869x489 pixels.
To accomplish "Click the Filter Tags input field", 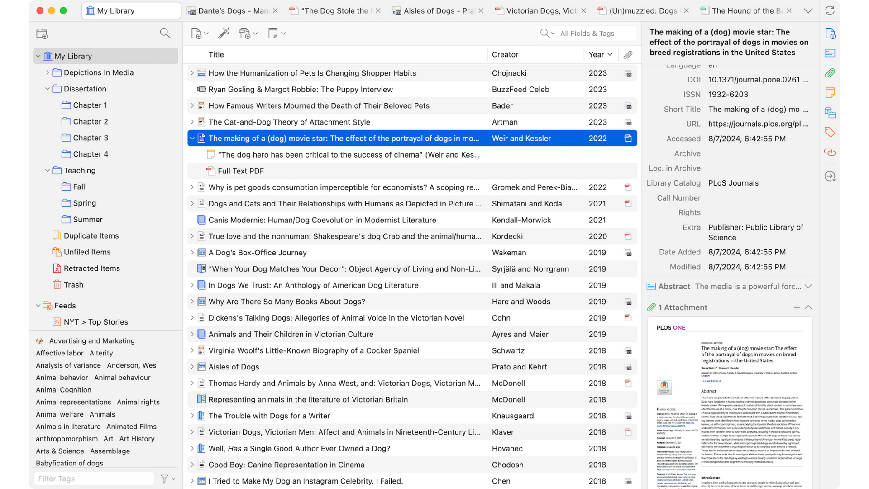I will 94,479.
